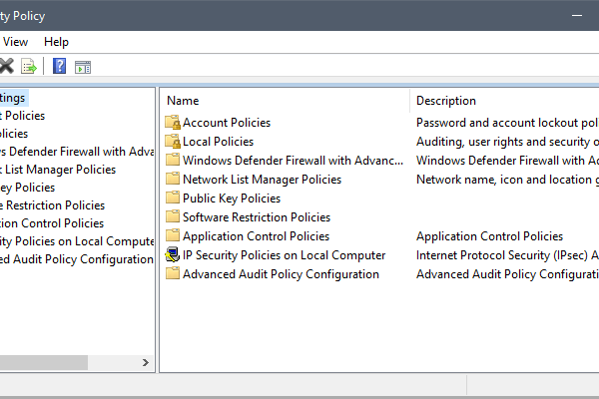Select the highlighted Settings root tree node
Image resolution: width=599 pixels, height=399 pixels.
pos(13,98)
